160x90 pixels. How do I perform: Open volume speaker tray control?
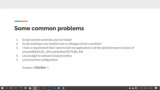[142, 88]
